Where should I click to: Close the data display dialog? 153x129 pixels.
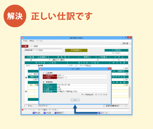[109, 69]
